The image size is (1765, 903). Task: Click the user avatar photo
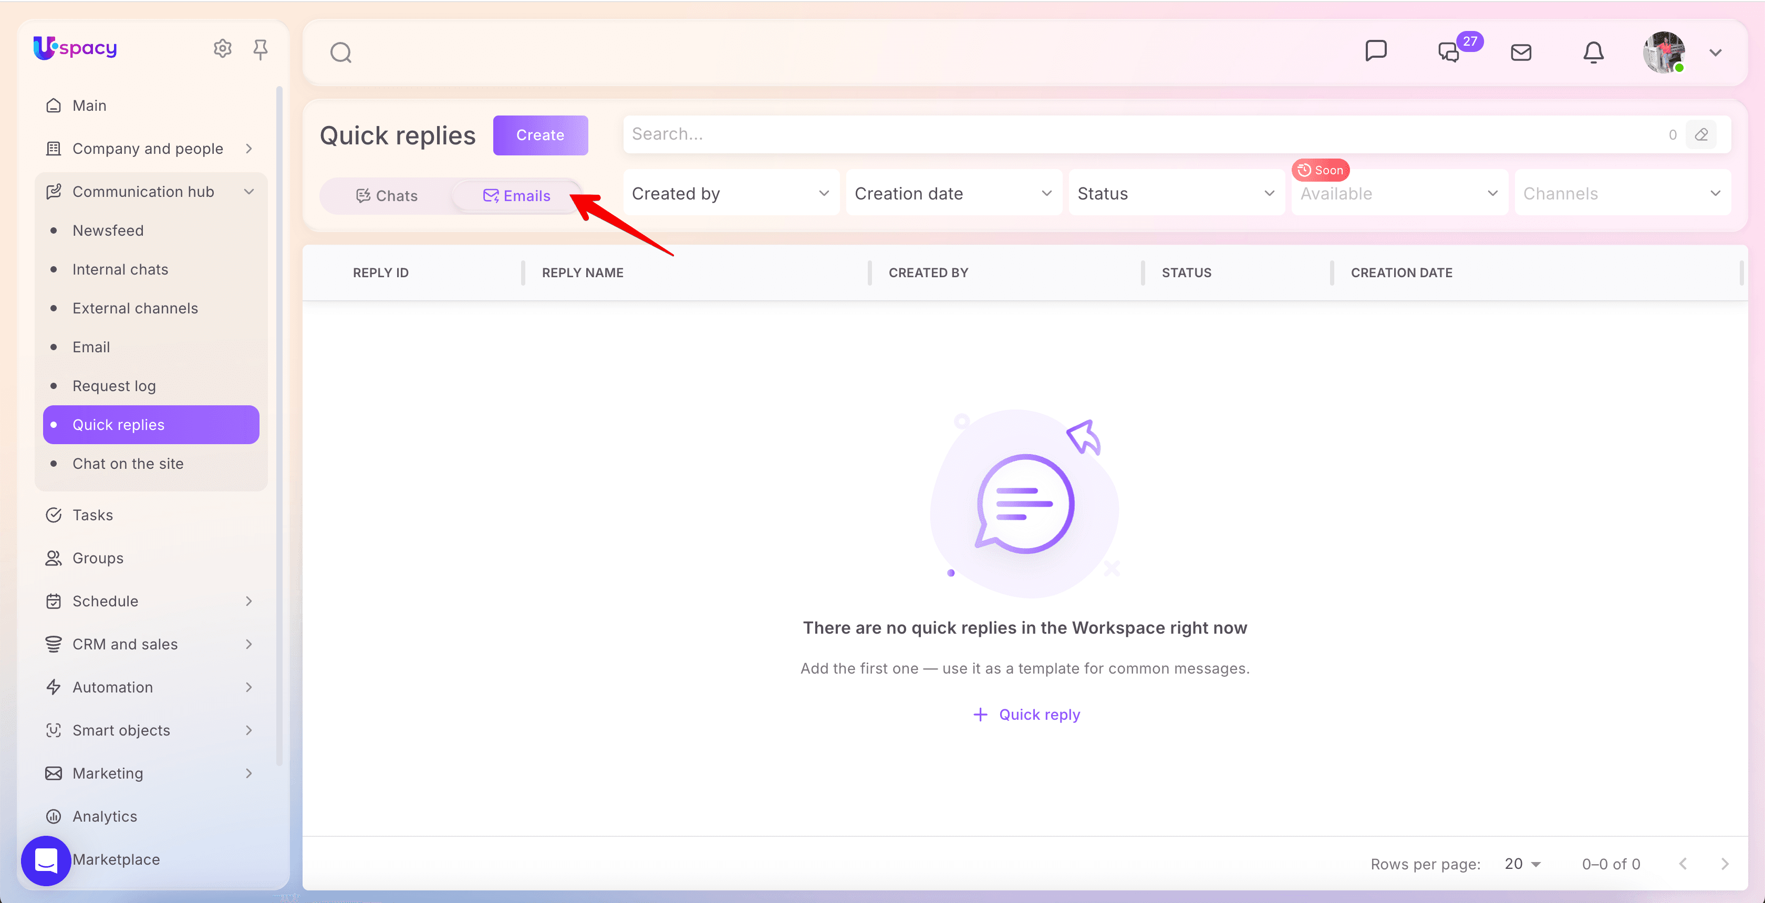tap(1664, 52)
